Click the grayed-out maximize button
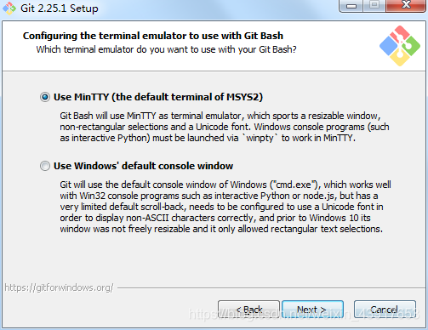Screen dimensions: 428x330 pyautogui.click(x=374, y=6)
